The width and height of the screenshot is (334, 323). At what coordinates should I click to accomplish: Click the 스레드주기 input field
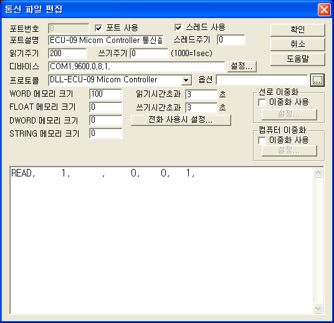pyautogui.click(x=231, y=40)
